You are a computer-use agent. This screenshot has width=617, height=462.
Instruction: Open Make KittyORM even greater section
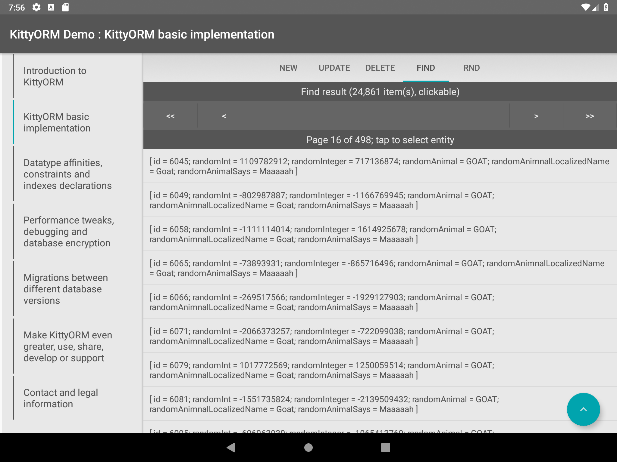click(77, 346)
